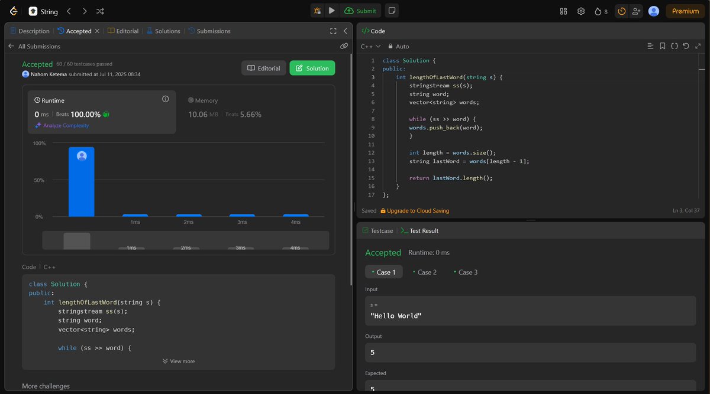Click the tall 0ms runtime bar
The image size is (710, 394).
82,182
